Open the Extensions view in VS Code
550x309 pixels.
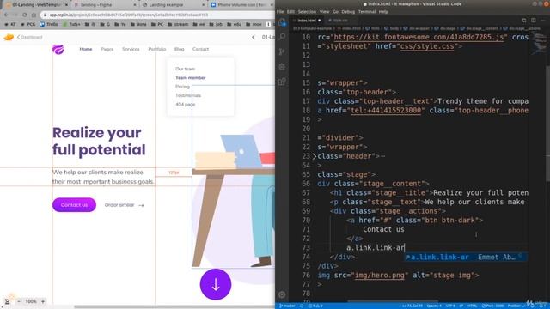pyautogui.click(x=282, y=82)
